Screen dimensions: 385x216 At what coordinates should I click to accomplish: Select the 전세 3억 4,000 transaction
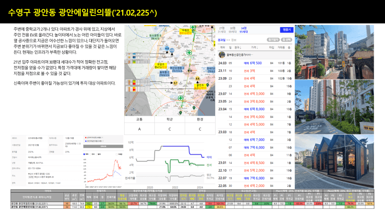[x=254, y=117]
